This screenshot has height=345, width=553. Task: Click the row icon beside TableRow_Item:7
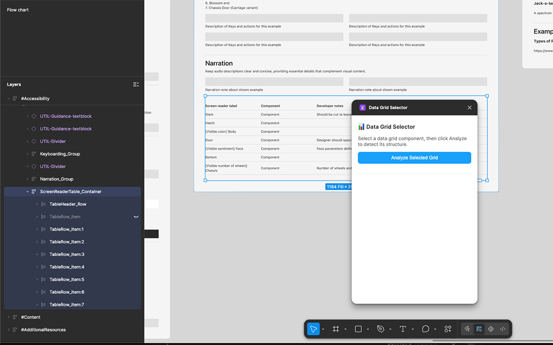pyautogui.click(x=43, y=305)
